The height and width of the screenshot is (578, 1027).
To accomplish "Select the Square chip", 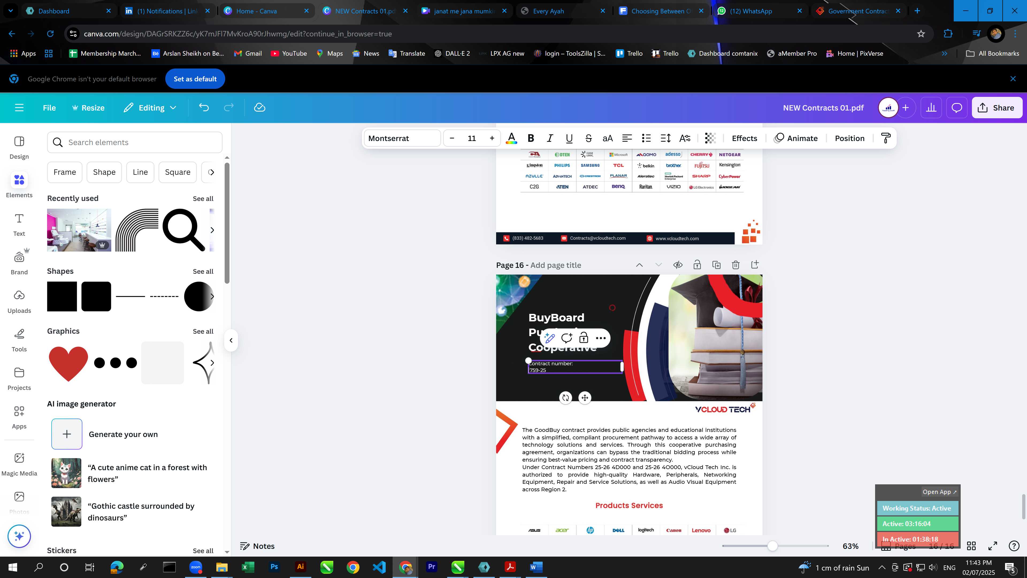I will (177, 172).
